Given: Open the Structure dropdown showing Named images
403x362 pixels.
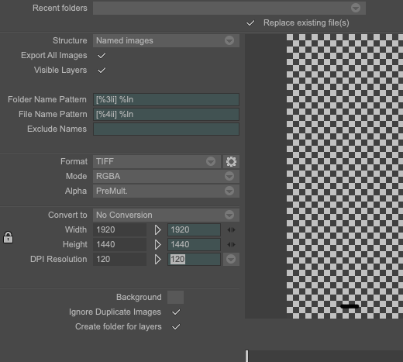Looking at the screenshot, I should click(x=166, y=40).
